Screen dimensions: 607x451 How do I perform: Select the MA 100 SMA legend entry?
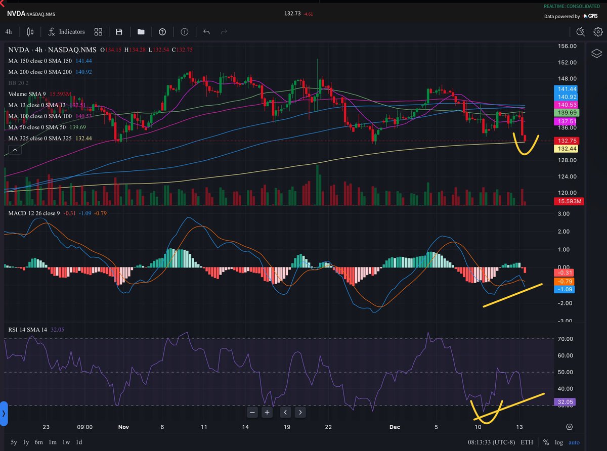pyautogui.click(x=50, y=116)
